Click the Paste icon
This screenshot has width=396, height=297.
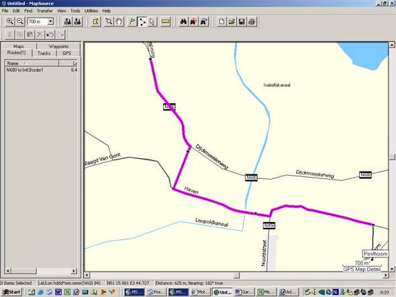point(30,35)
